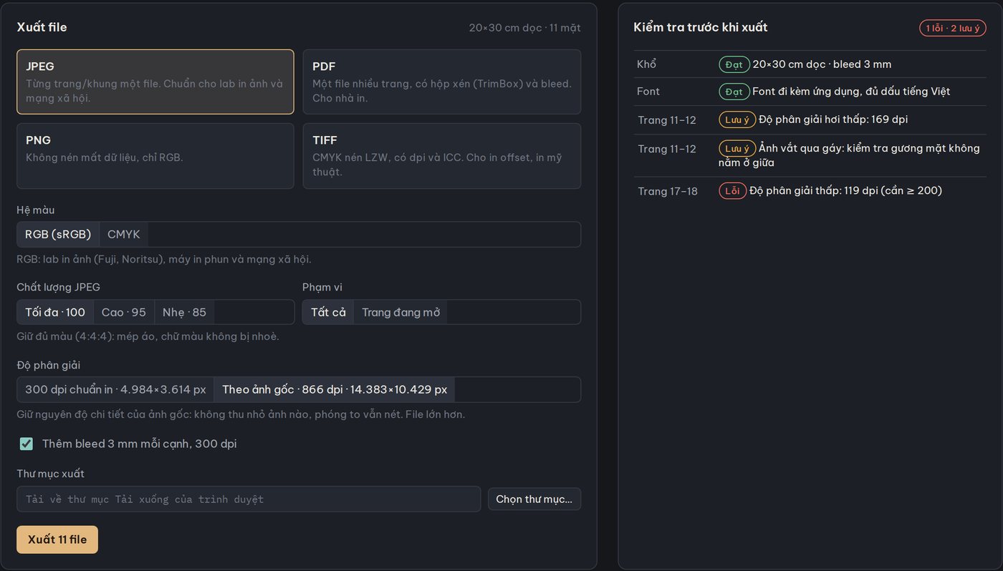Screen dimensions: 1003x571
Task: Open the Chọn thư mục… folder picker
Action: tap(534, 499)
